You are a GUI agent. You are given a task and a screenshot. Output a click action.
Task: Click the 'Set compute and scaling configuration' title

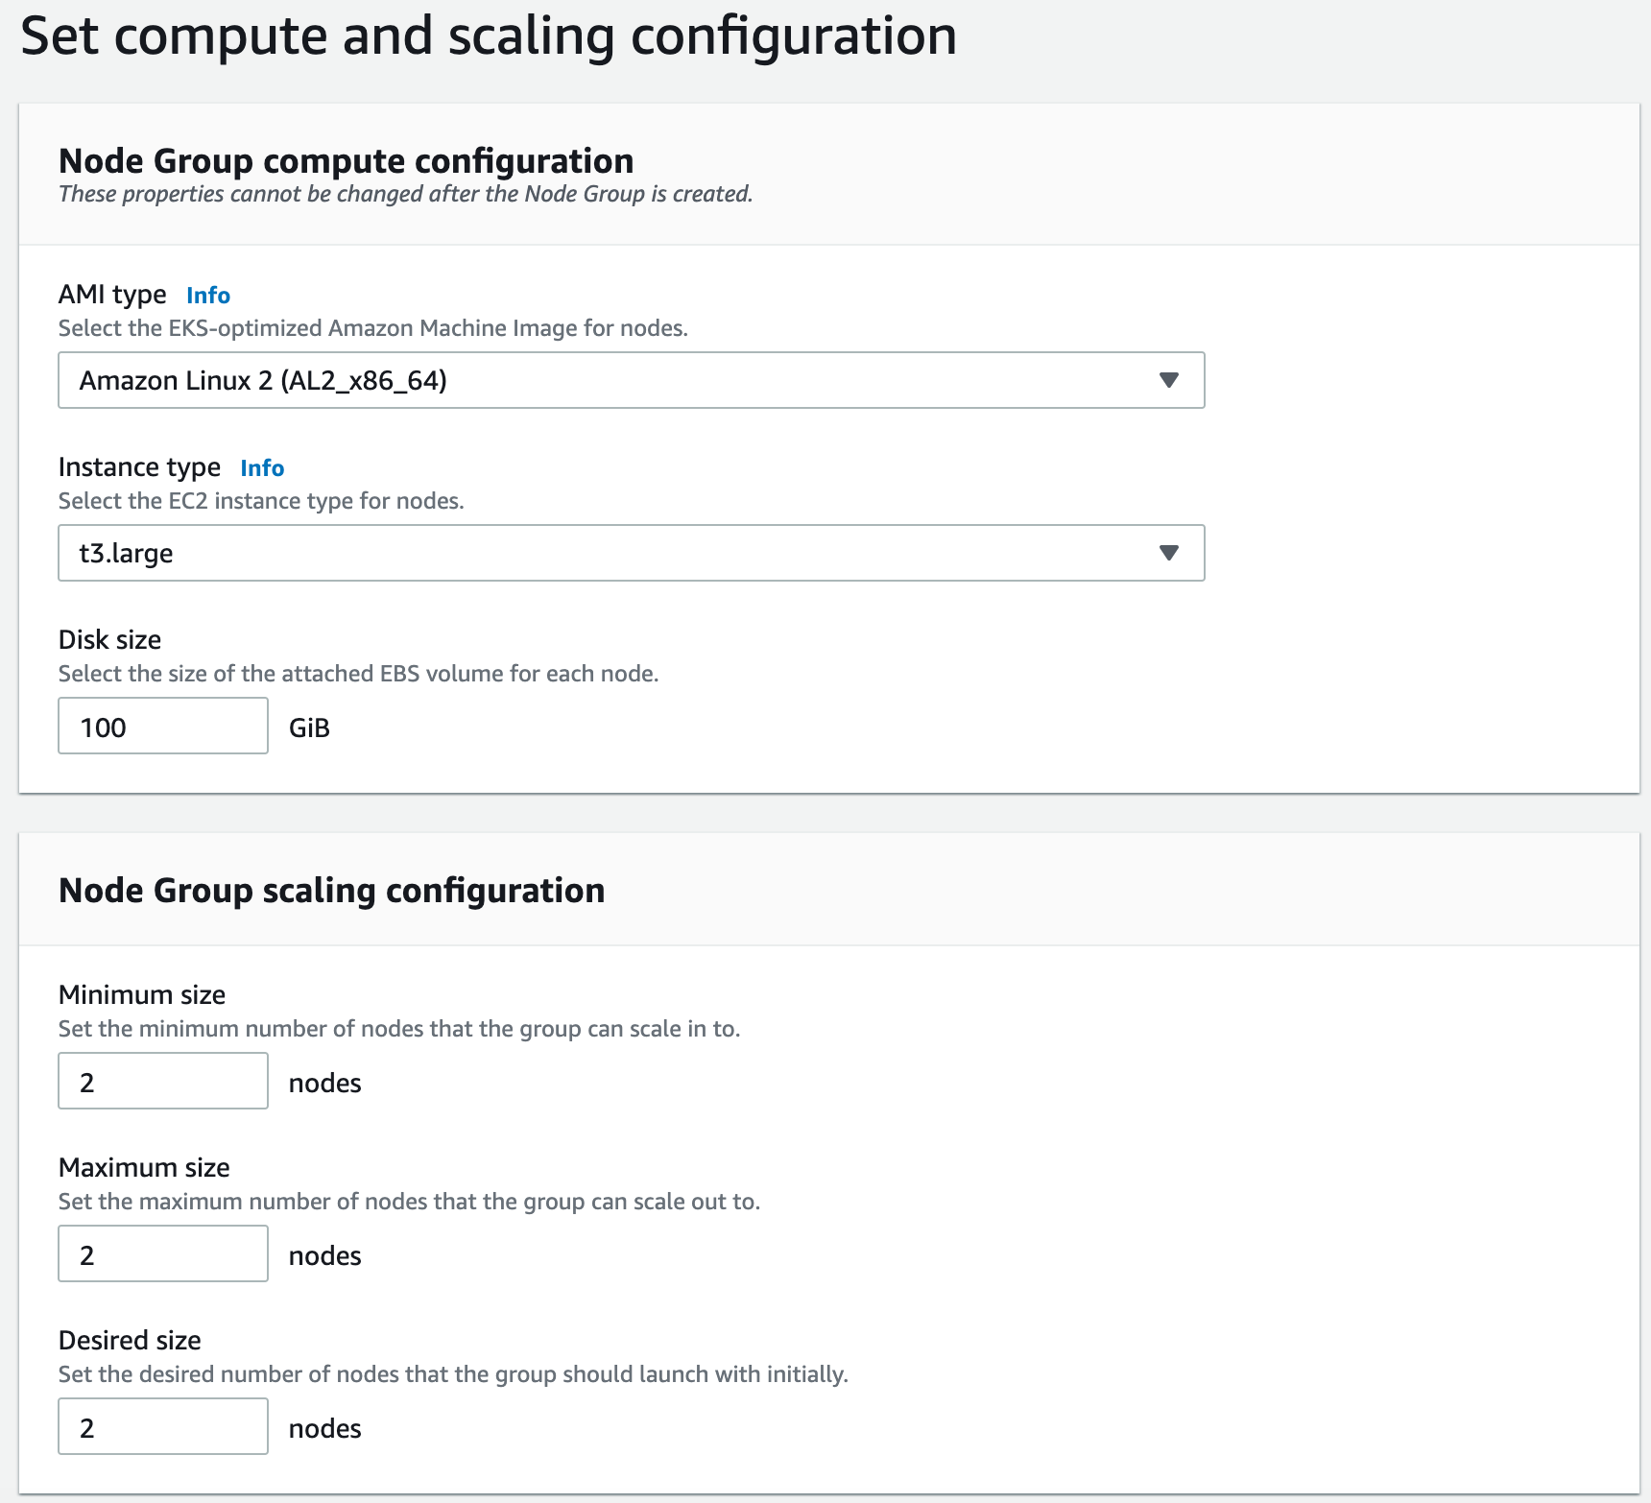tap(489, 36)
